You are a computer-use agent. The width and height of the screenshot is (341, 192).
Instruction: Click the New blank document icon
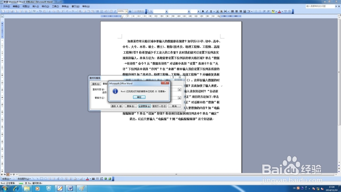4,11
